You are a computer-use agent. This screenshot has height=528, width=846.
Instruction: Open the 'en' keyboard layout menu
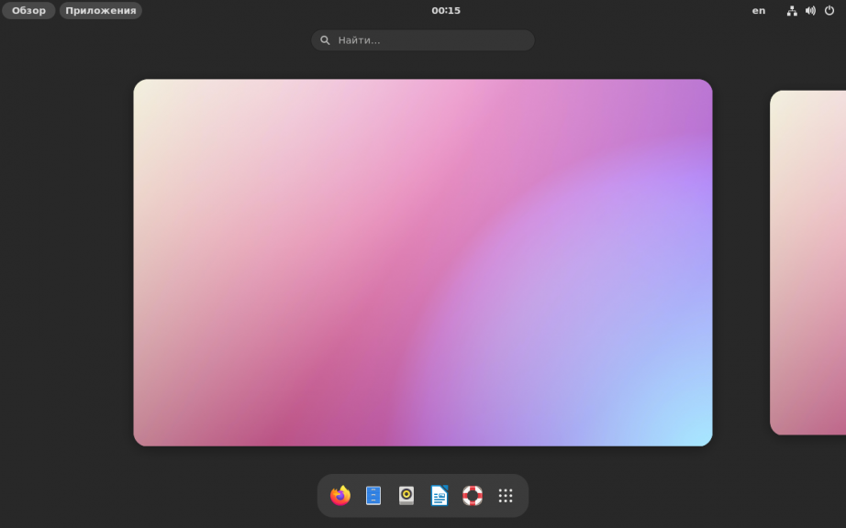point(759,11)
